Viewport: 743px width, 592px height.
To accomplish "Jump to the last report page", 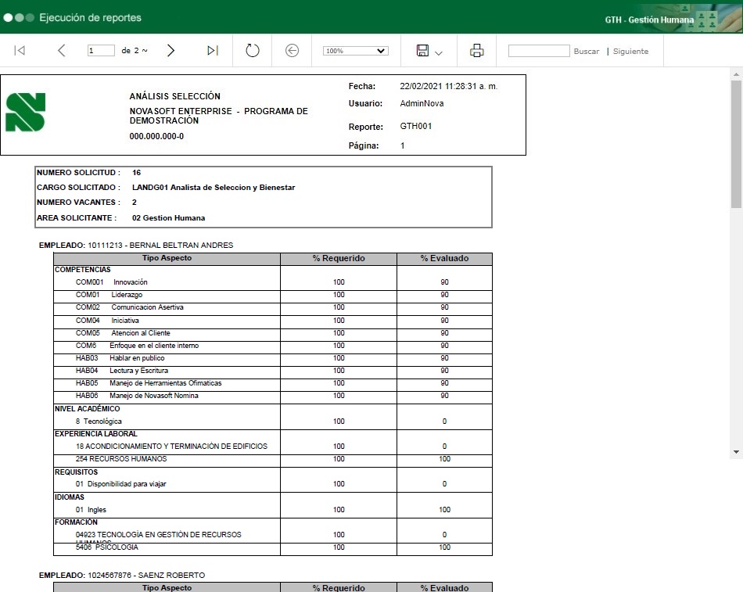I will [x=212, y=51].
